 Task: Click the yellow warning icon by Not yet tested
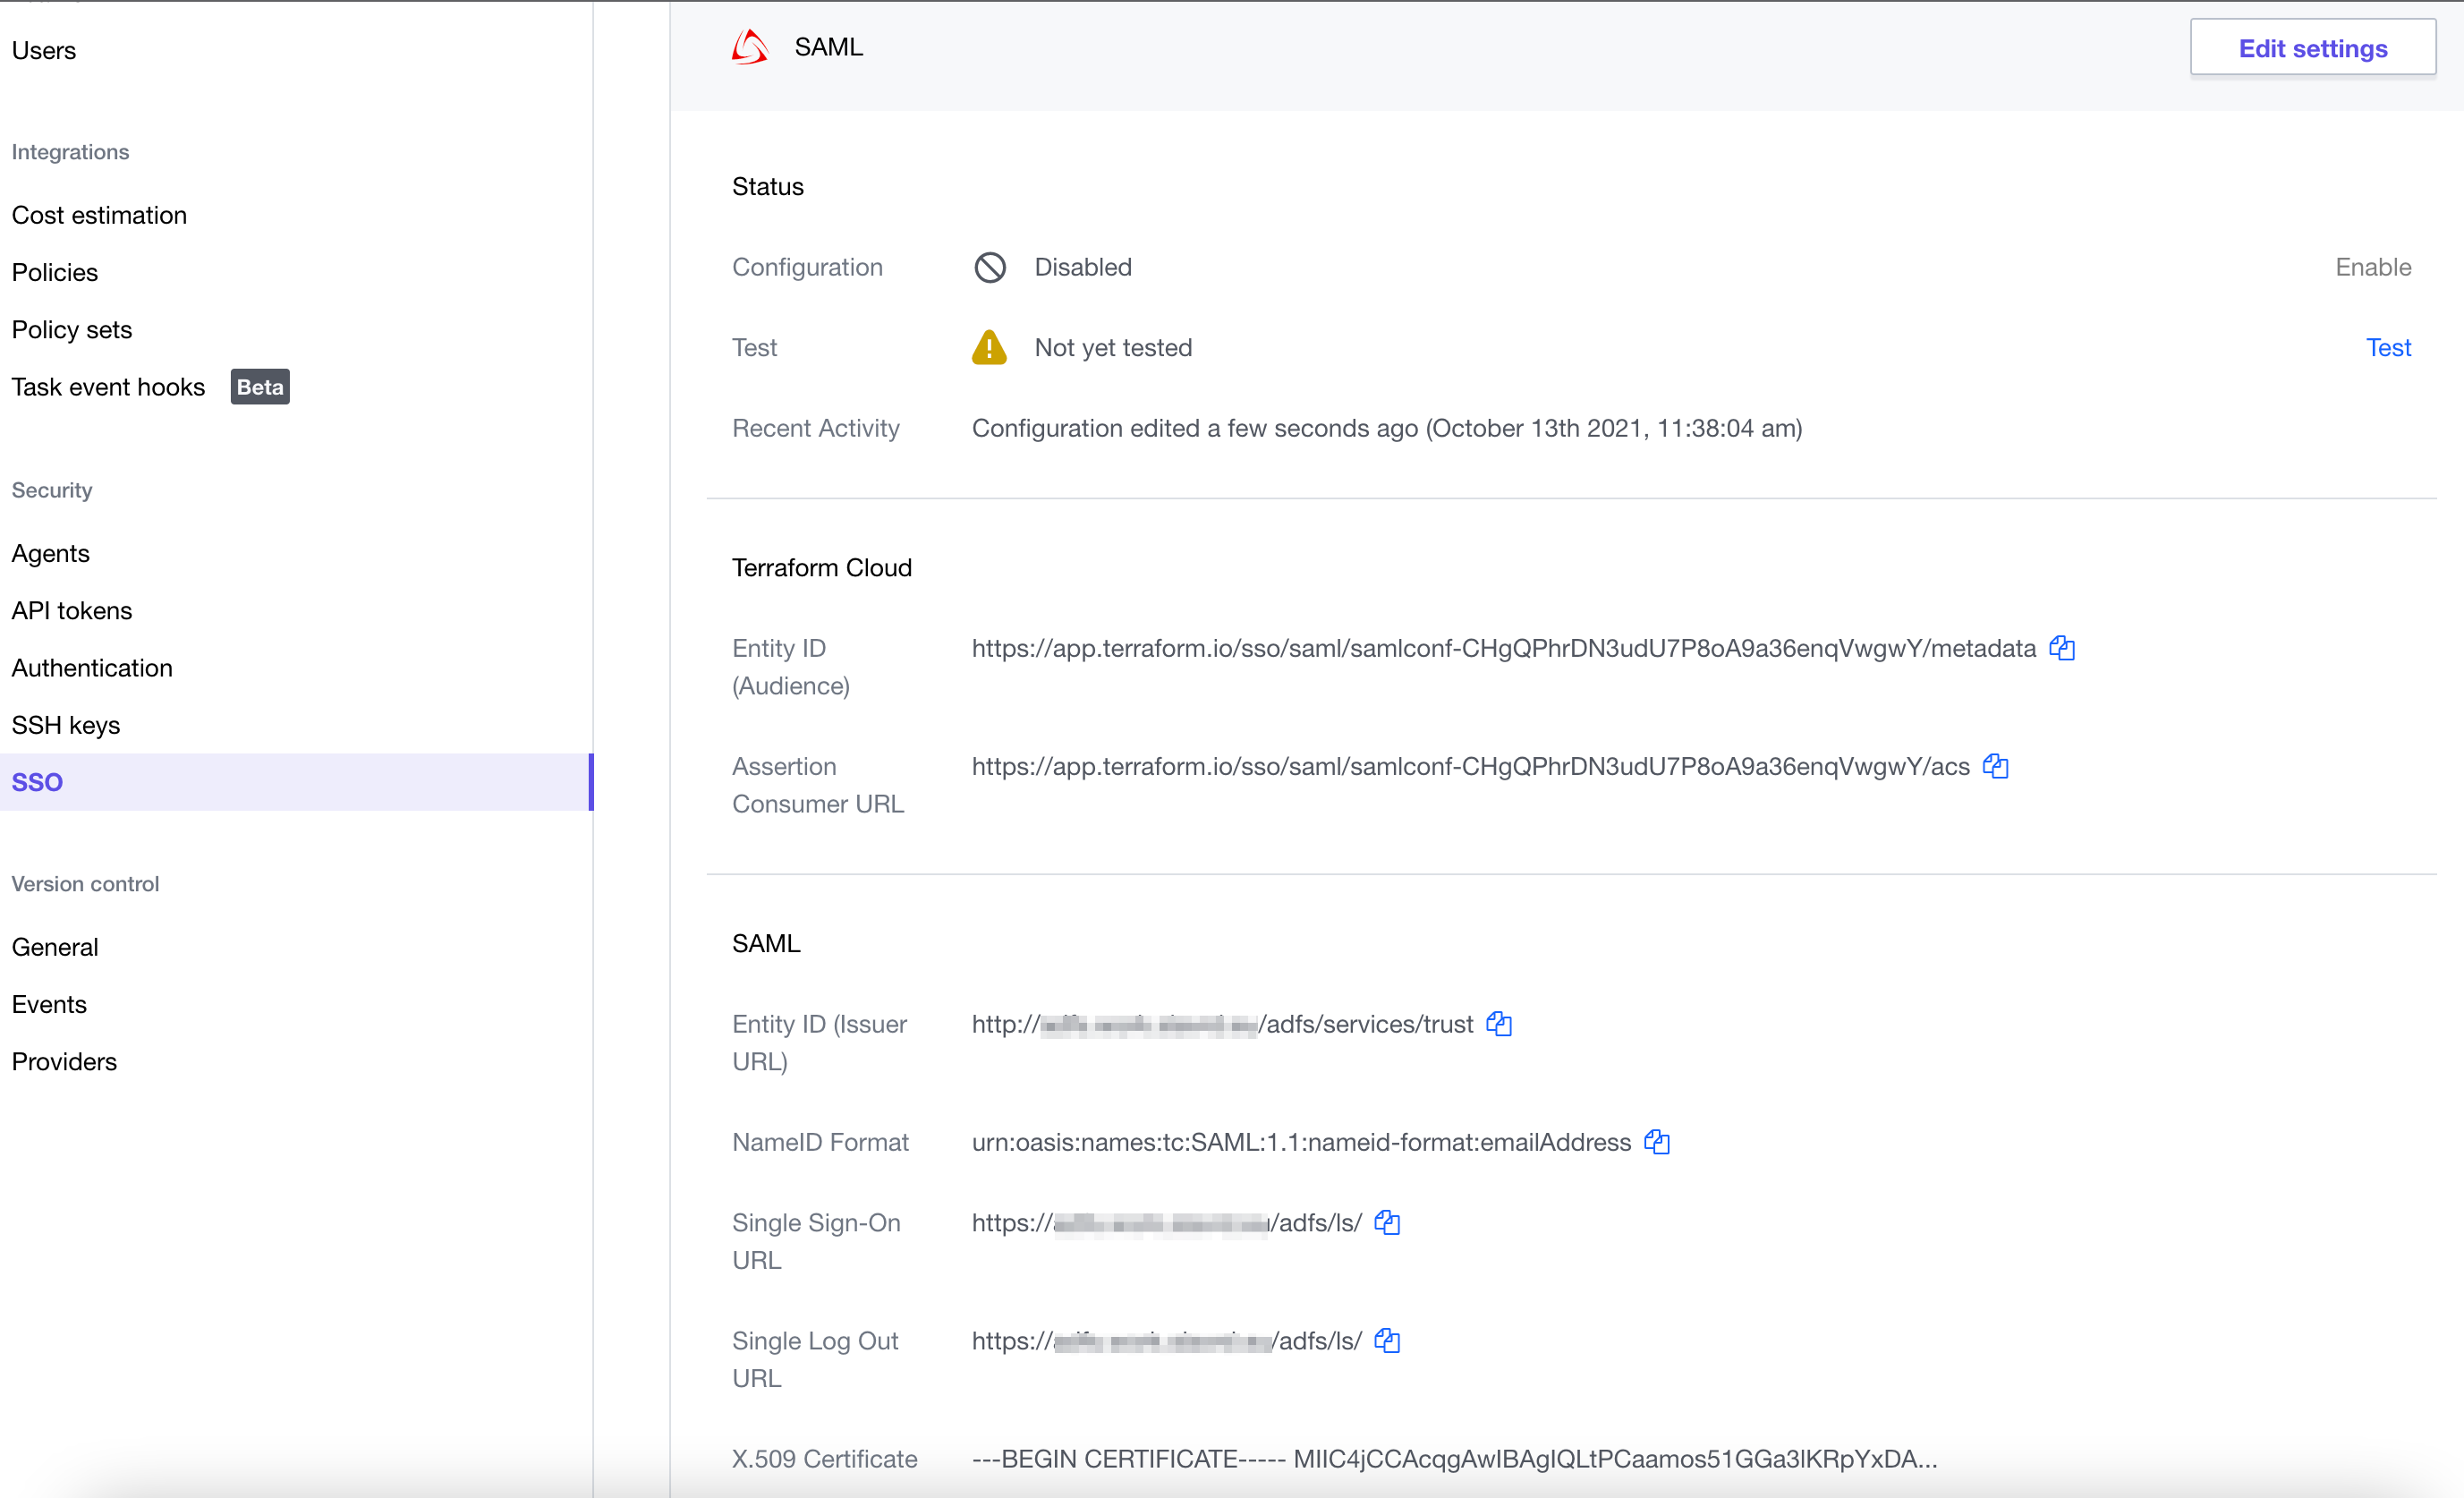[989, 347]
